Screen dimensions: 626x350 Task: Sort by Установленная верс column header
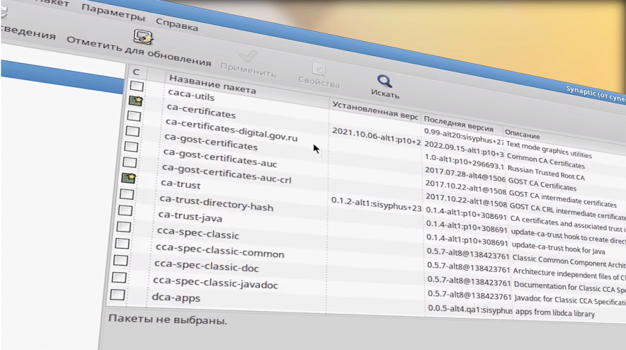coord(375,111)
